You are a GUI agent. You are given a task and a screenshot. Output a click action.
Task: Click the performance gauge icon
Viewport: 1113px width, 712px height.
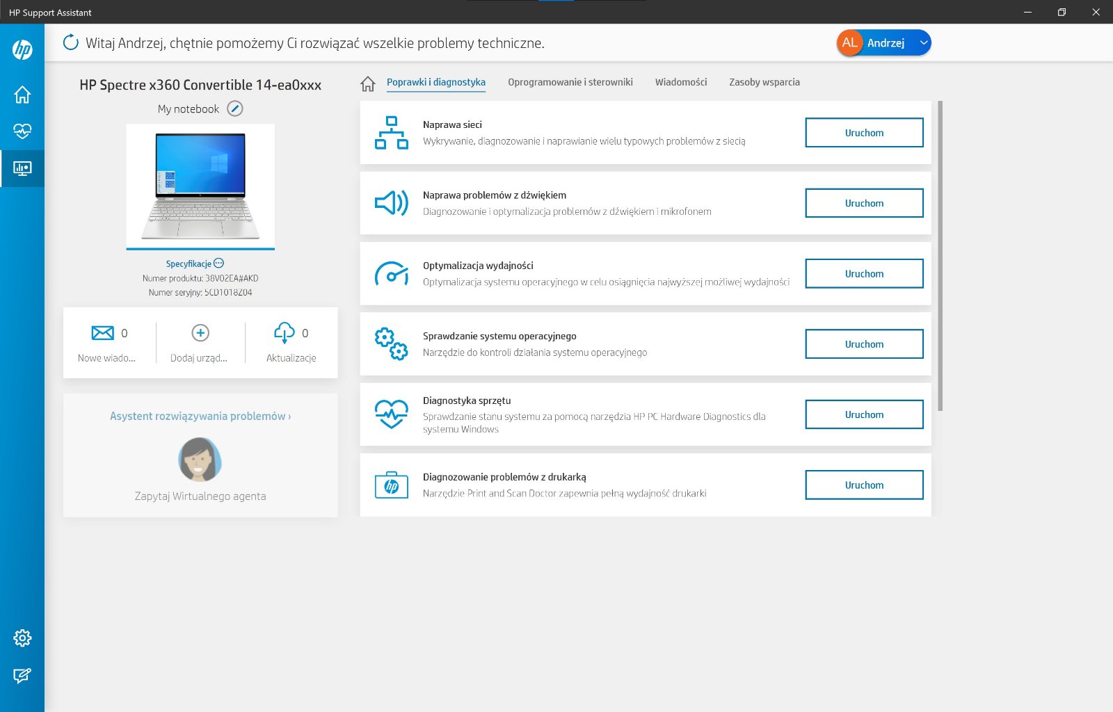tap(392, 274)
